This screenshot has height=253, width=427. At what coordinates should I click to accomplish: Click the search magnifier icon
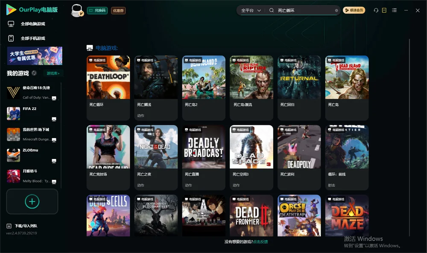272,10
